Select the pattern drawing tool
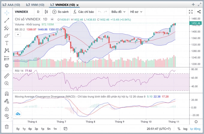Viewport: 204px width, 134px height. pos(7,50)
